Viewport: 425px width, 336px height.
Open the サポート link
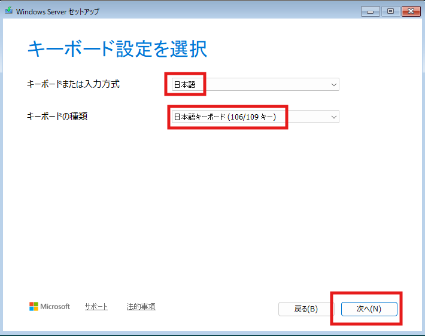(x=96, y=307)
